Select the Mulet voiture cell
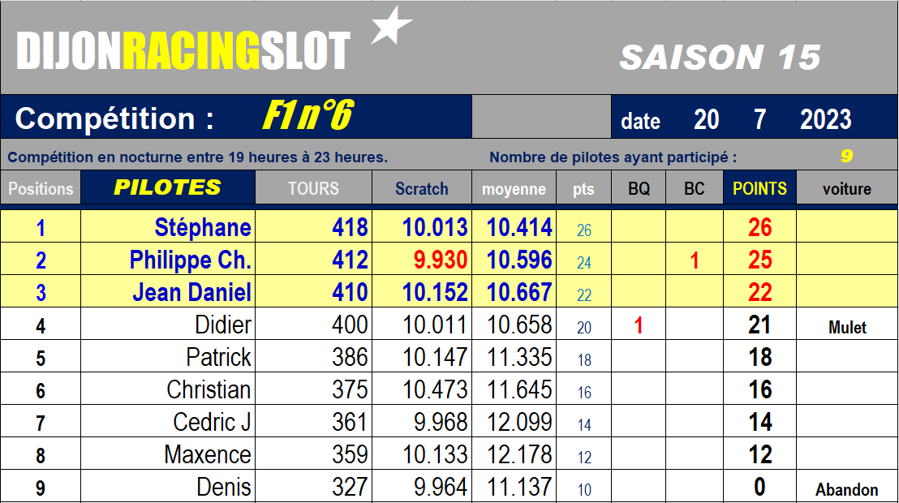The image size is (899, 503). [847, 326]
